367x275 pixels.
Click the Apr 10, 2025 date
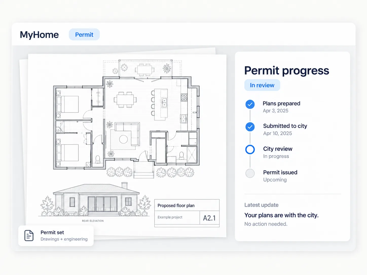(278, 133)
